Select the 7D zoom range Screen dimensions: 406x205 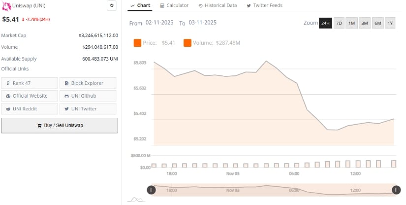click(339, 23)
